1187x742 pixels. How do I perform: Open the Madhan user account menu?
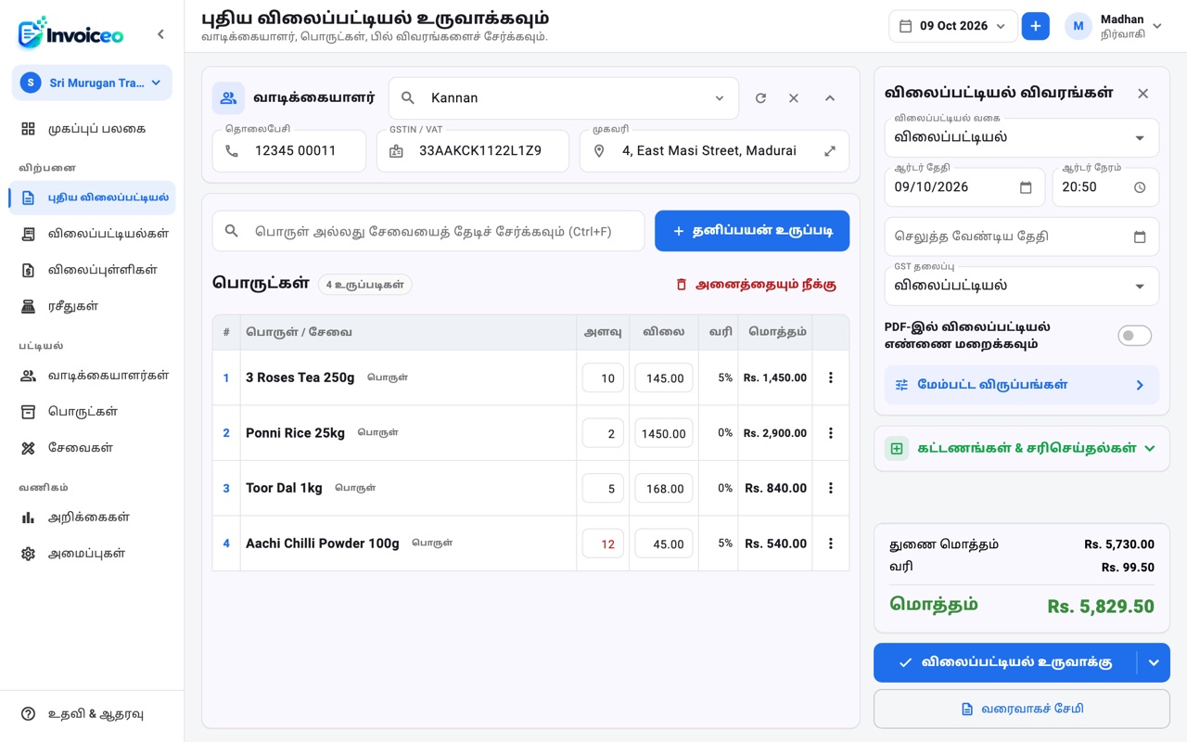coord(1114,26)
